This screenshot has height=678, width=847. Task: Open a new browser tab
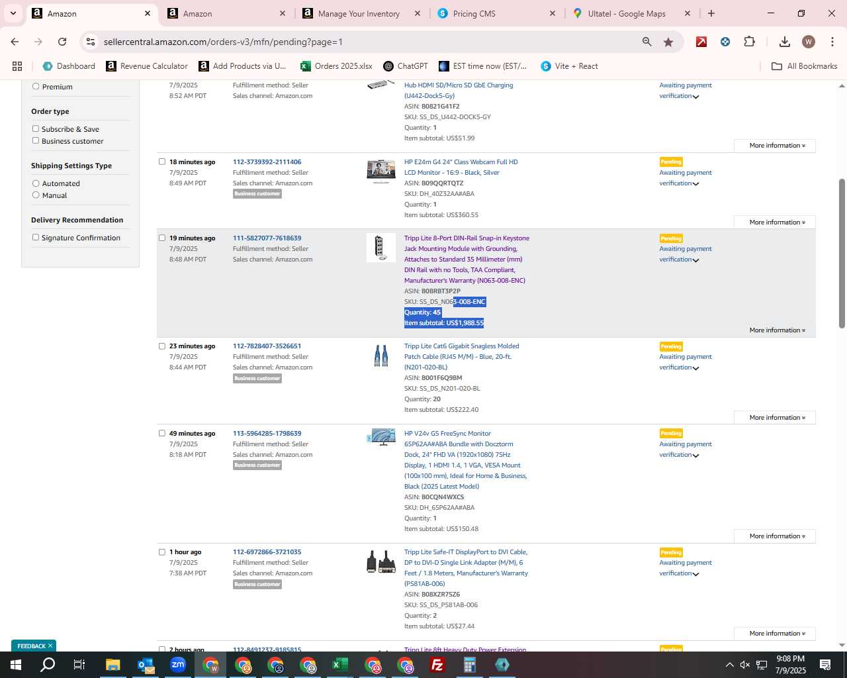pyautogui.click(x=711, y=13)
